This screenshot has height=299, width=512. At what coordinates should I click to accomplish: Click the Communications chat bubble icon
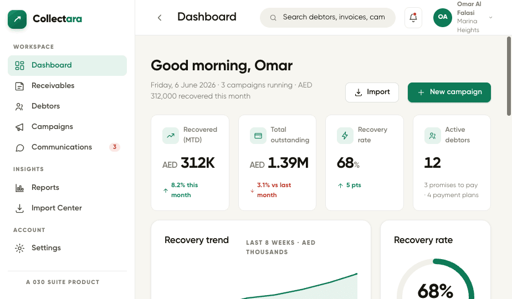[x=19, y=147]
